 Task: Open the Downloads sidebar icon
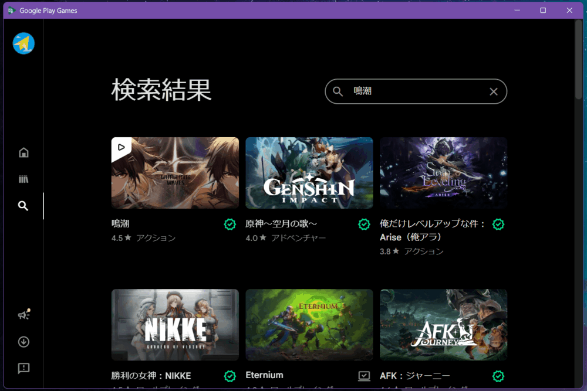coord(23,342)
